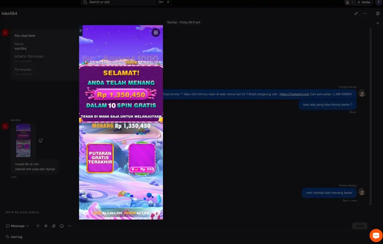Click the Search or ask field

click(126, 2)
